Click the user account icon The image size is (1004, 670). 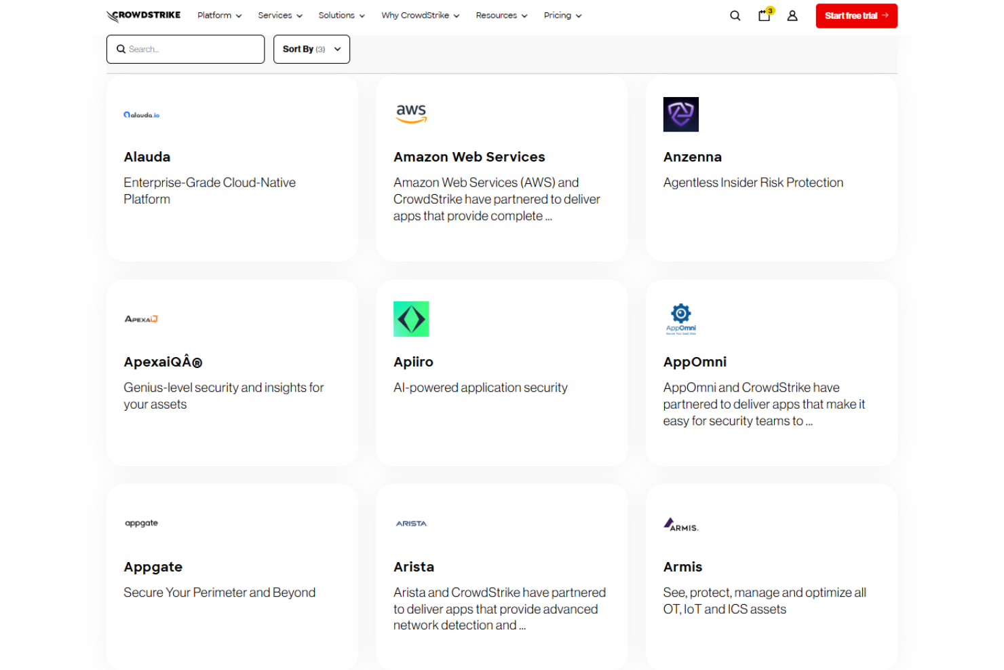[792, 15]
